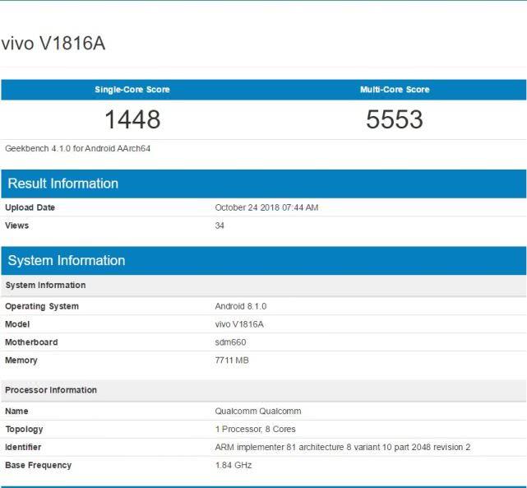
Task: Click the Result Information section header
Action: coord(264,184)
